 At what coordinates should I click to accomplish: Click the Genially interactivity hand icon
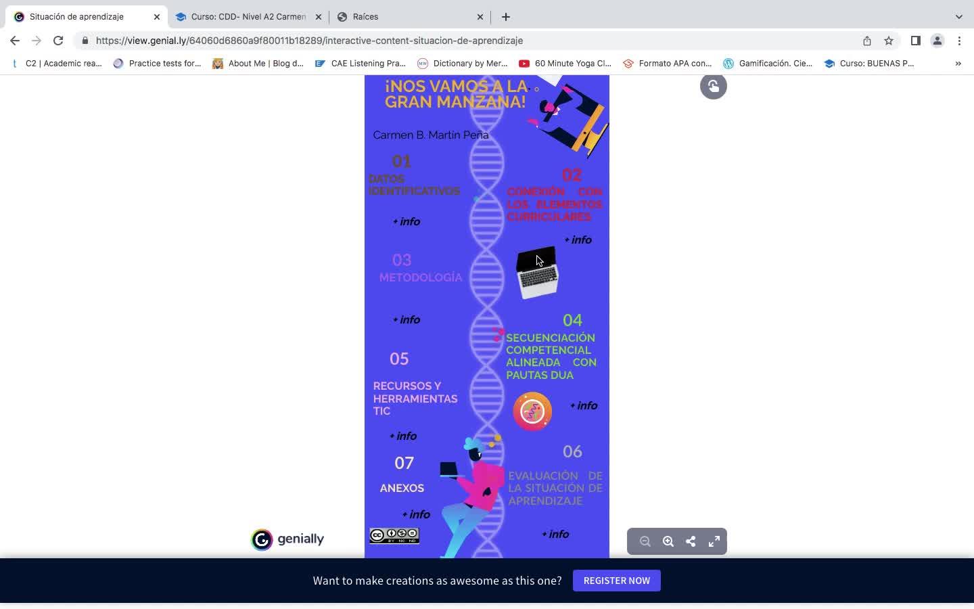[x=713, y=87]
